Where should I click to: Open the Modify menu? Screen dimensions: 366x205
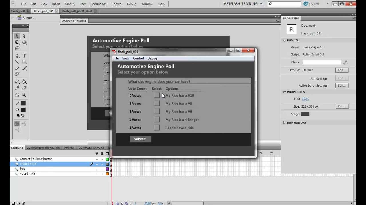click(x=70, y=4)
